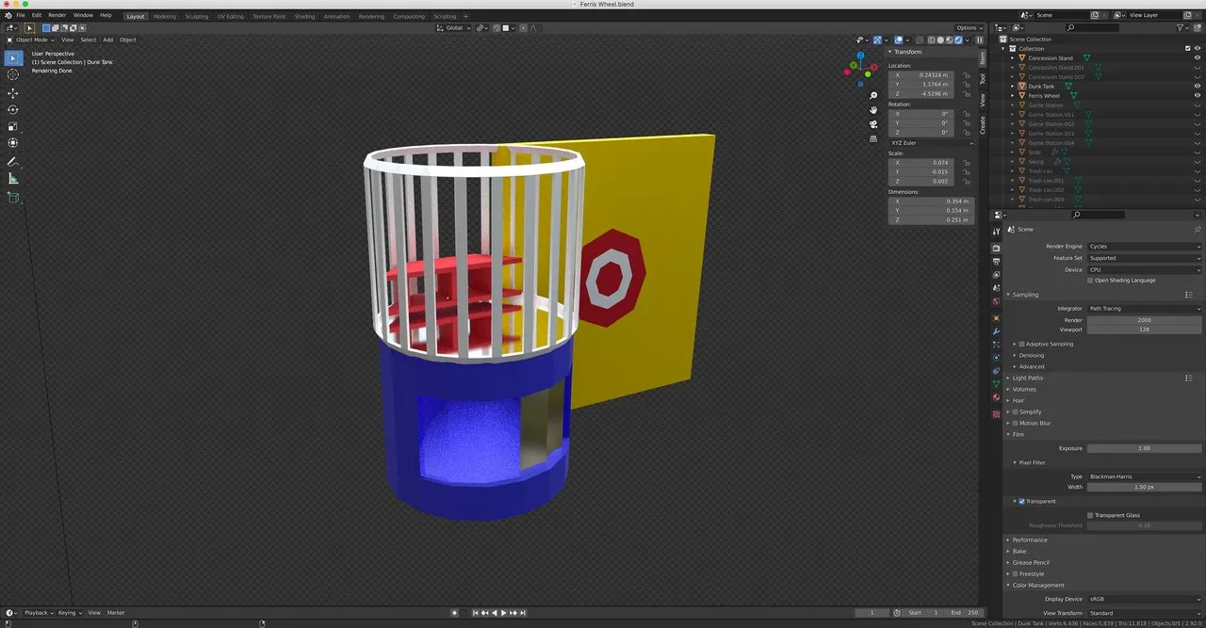Viewport: 1206px width, 628px height.
Task: Toggle camera view with the camera icon
Action: pos(873,124)
